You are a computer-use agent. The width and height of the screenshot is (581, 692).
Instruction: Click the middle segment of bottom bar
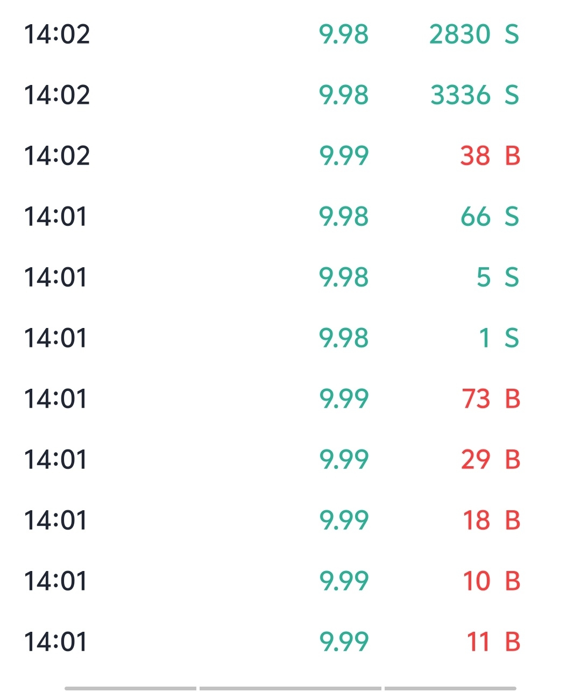(x=290, y=688)
